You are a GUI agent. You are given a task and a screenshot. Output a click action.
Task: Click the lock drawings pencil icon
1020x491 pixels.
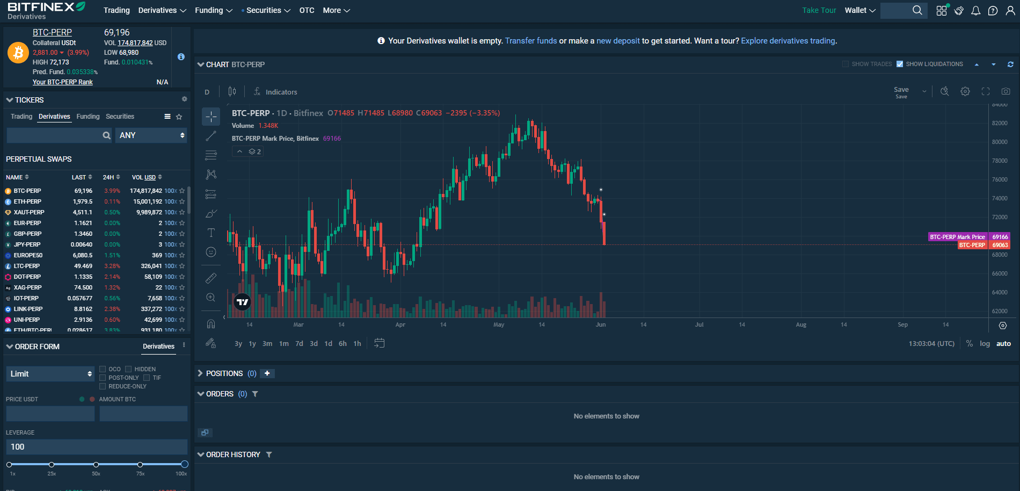[211, 343]
